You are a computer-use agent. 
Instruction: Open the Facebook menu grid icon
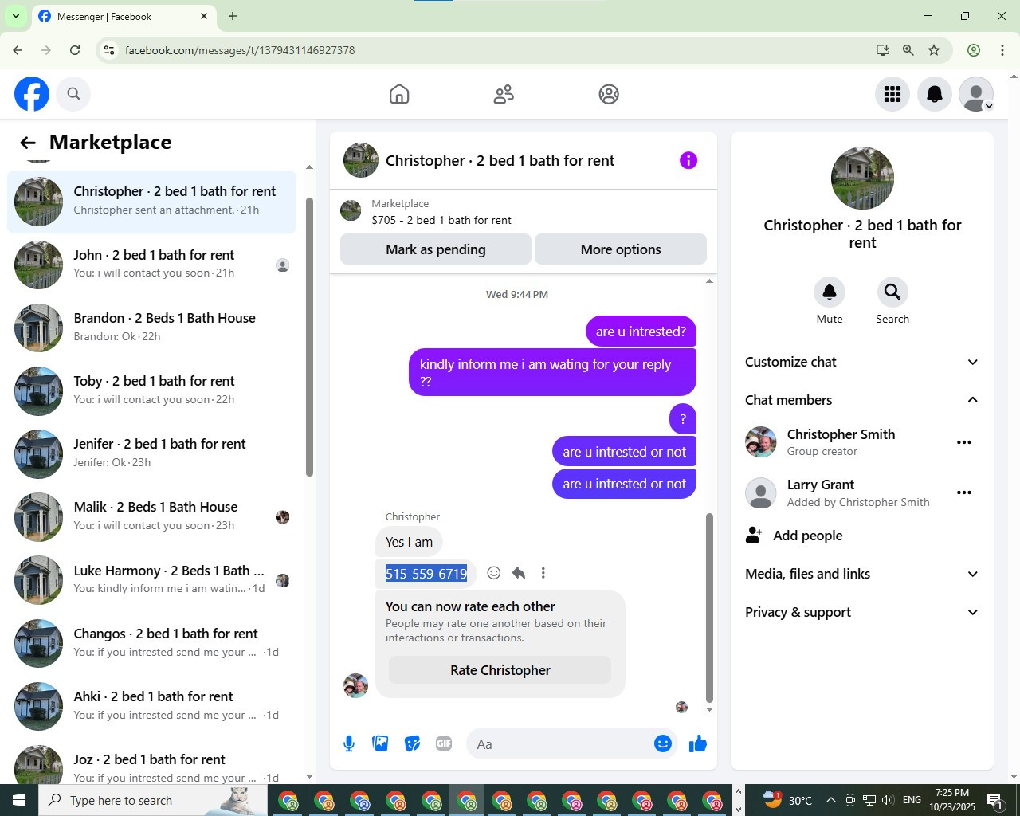(x=892, y=94)
